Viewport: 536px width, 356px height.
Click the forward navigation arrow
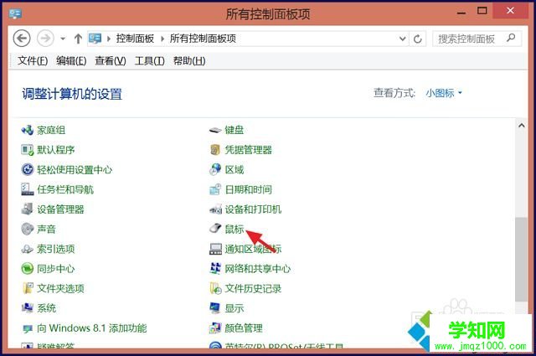tap(45, 39)
